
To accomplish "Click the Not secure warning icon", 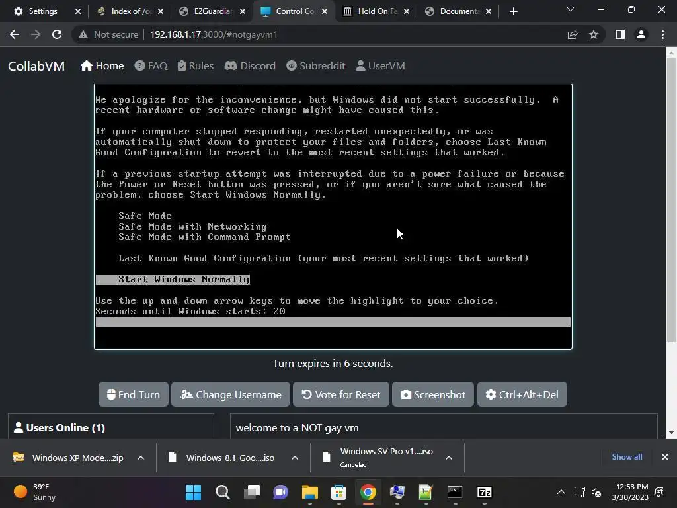I will coord(83,34).
